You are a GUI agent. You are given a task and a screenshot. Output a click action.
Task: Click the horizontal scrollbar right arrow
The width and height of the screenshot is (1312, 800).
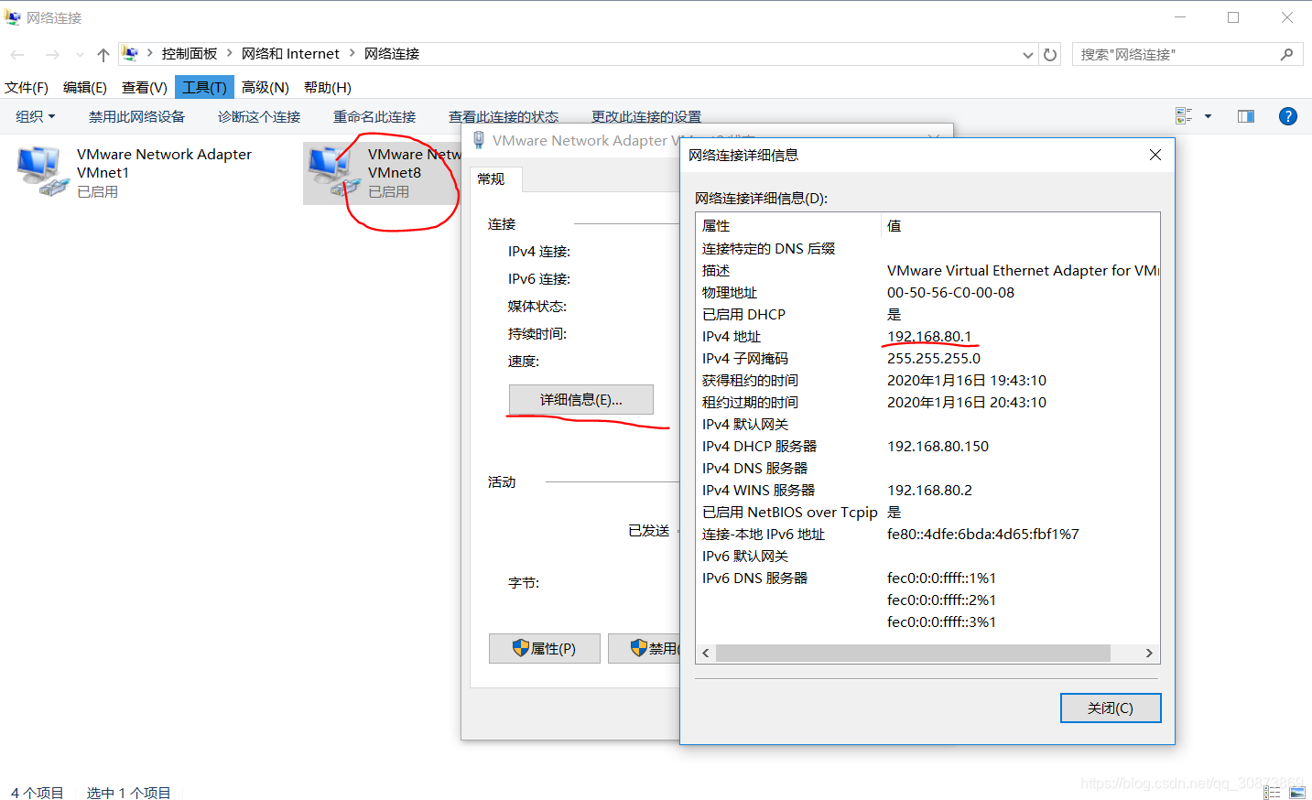[x=1149, y=653]
